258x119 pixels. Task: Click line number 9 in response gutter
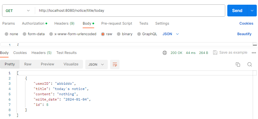(9, 115)
